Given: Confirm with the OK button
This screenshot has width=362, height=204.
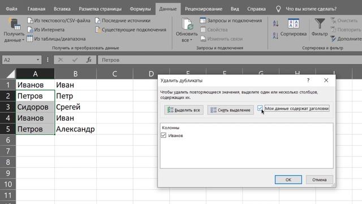Looking at the screenshot, I should [288, 180].
